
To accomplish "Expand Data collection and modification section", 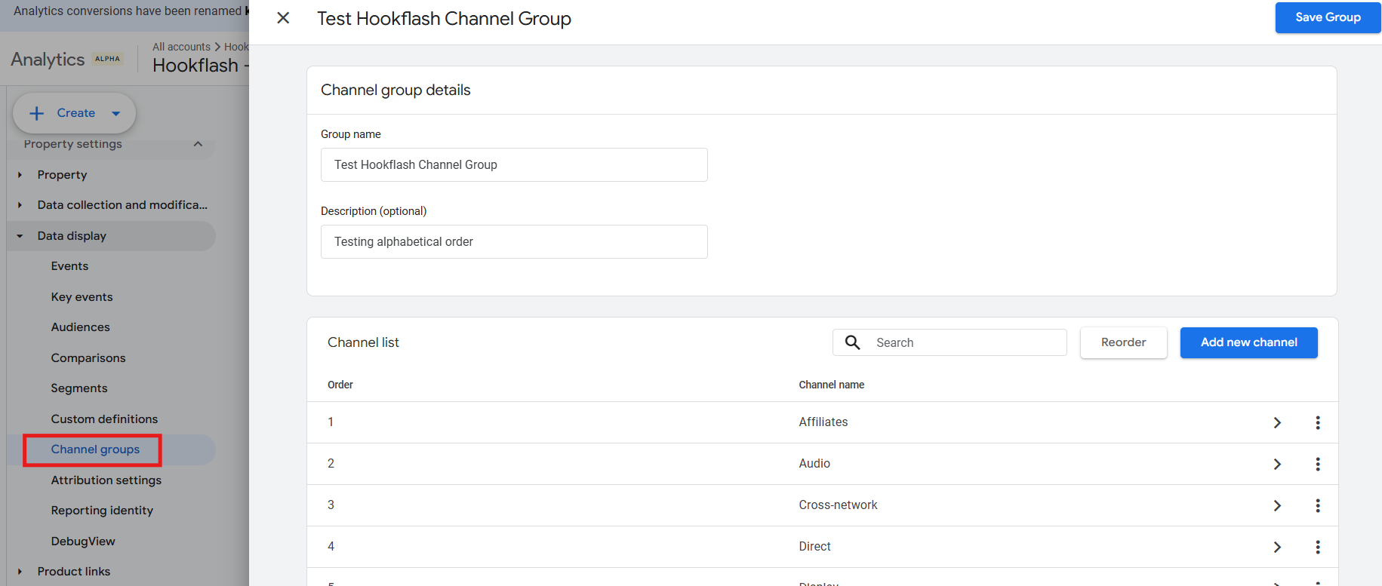I will click(x=20, y=205).
